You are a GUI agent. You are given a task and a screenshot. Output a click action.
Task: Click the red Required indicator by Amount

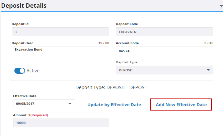coord(39,115)
